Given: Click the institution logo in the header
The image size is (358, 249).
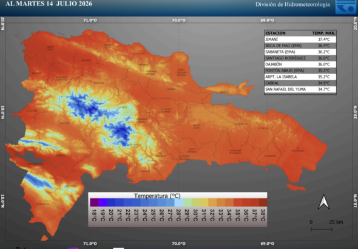Looking at the screenshot, I should point(346,7).
